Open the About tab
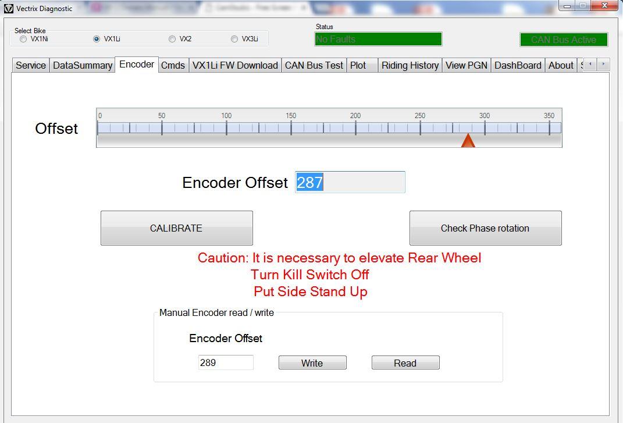This screenshot has height=423, width=623. tap(561, 65)
